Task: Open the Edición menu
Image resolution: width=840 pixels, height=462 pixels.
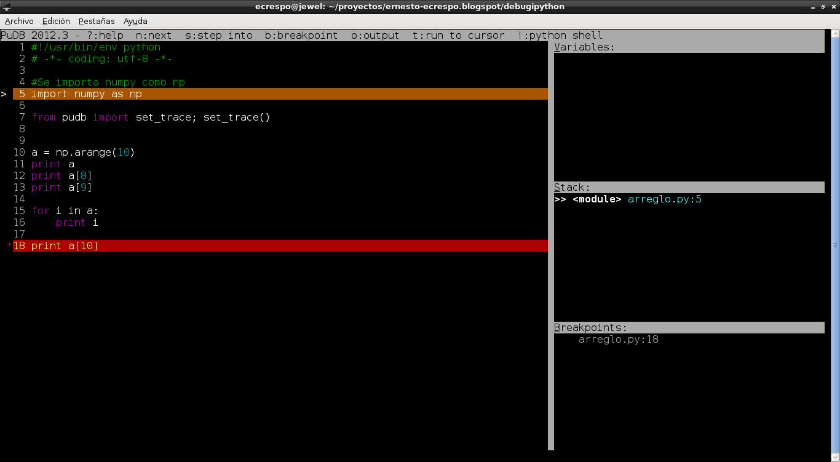Action: [56, 21]
